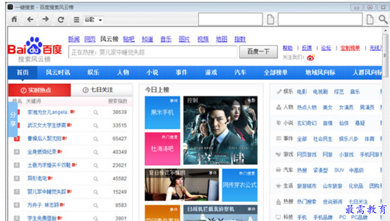This screenshot has width=390, height=221.
Task: Click search icon in the 45582 row
Action: [96, 179]
